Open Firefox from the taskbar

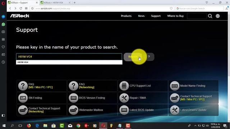[x=29, y=126]
